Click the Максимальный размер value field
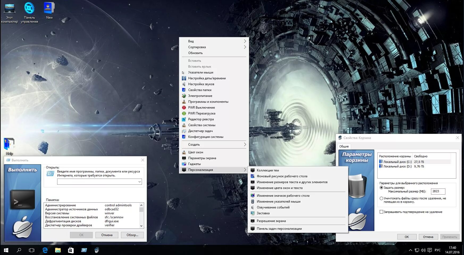The width and height of the screenshot is (464, 255). 438,191
